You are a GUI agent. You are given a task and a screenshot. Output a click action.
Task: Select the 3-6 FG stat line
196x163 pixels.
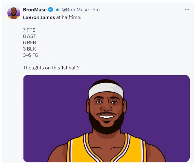tap(31, 55)
